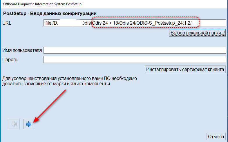Click the "Имя пользователя" label
Viewport: 228px width, 142px height.
22,50
